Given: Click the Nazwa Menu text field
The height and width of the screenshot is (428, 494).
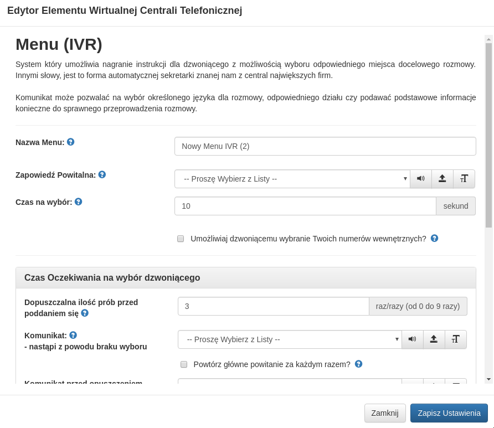Looking at the screenshot, I should click(x=325, y=146).
